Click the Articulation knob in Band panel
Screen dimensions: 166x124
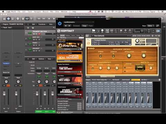click(x=129, y=56)
